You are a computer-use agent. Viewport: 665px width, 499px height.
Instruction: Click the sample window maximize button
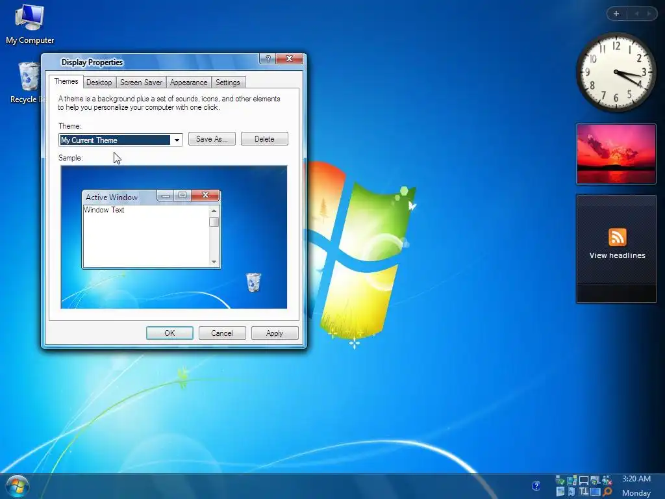182,195
